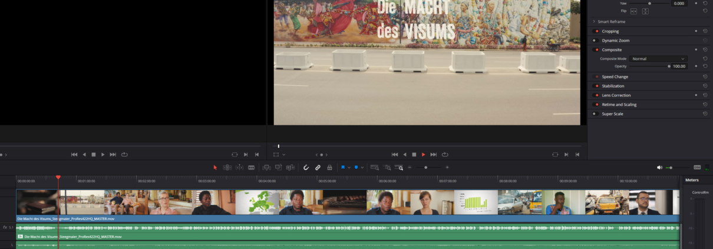Reset the Cropping section
The width and height of the screenshot is (713, 249).
pos(705,31)
